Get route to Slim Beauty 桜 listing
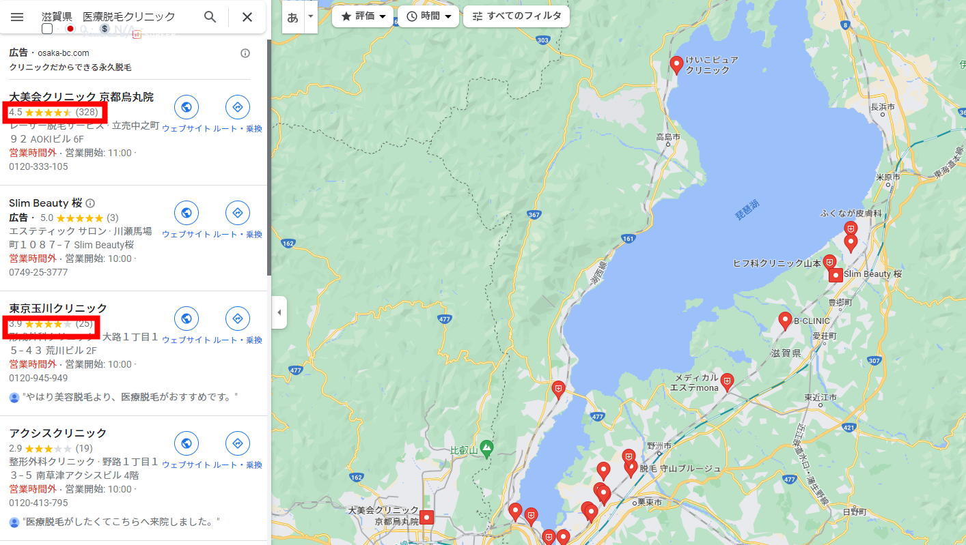 coord(238,213)
